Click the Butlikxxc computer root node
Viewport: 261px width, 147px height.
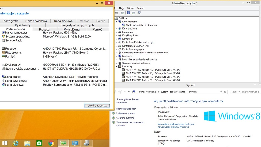tap(123, 18)
